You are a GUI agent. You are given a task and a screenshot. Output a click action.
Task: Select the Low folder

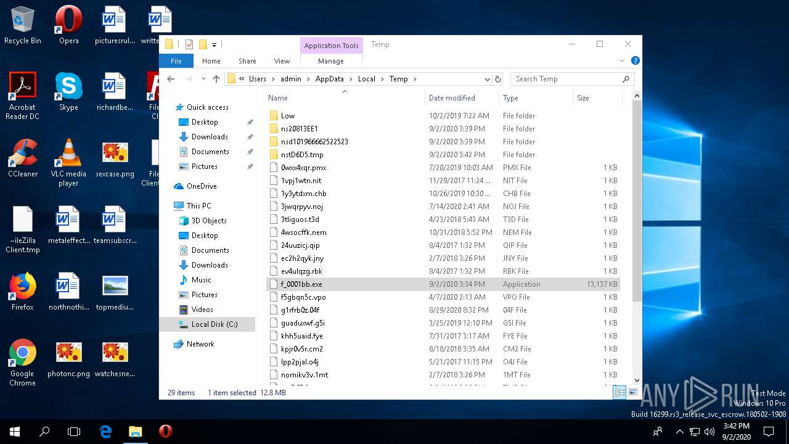click(288, 115)
